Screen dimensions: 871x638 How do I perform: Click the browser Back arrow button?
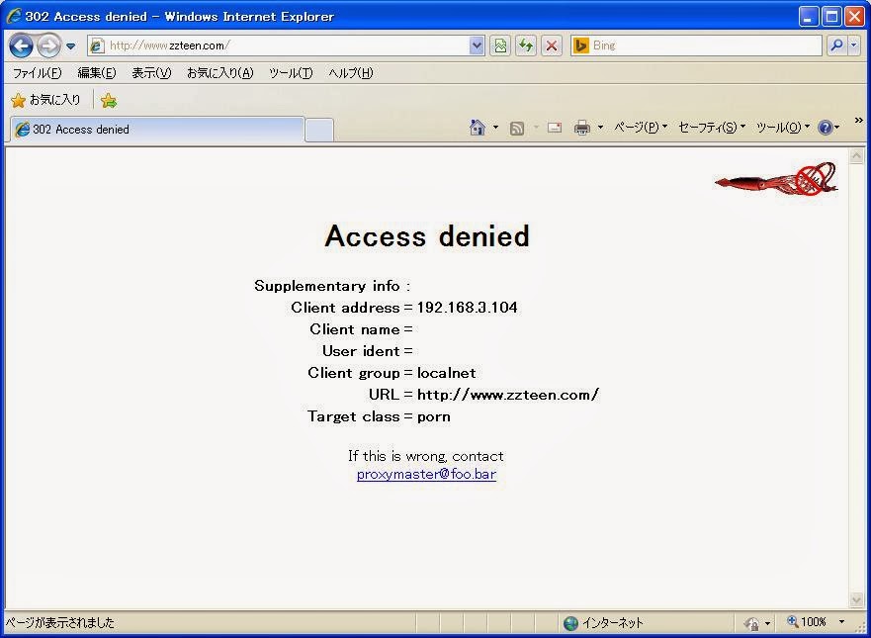(x=21, y=46)
